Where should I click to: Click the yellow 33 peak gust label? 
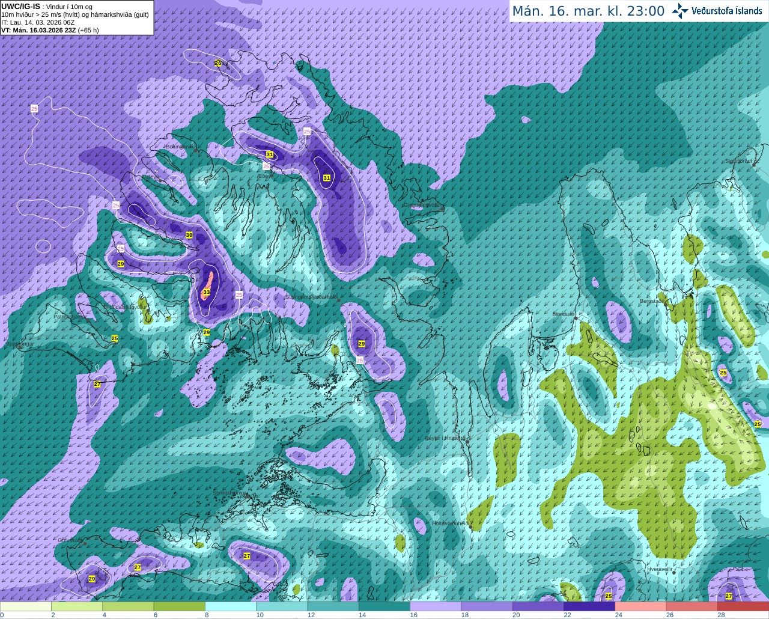[207, 293]
